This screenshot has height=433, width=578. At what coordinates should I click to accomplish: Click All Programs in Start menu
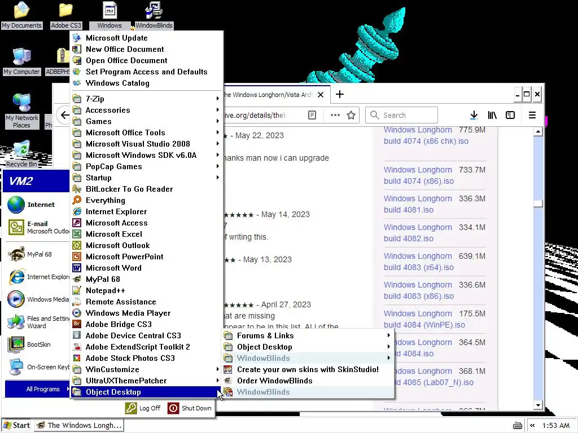pos(37,389)
